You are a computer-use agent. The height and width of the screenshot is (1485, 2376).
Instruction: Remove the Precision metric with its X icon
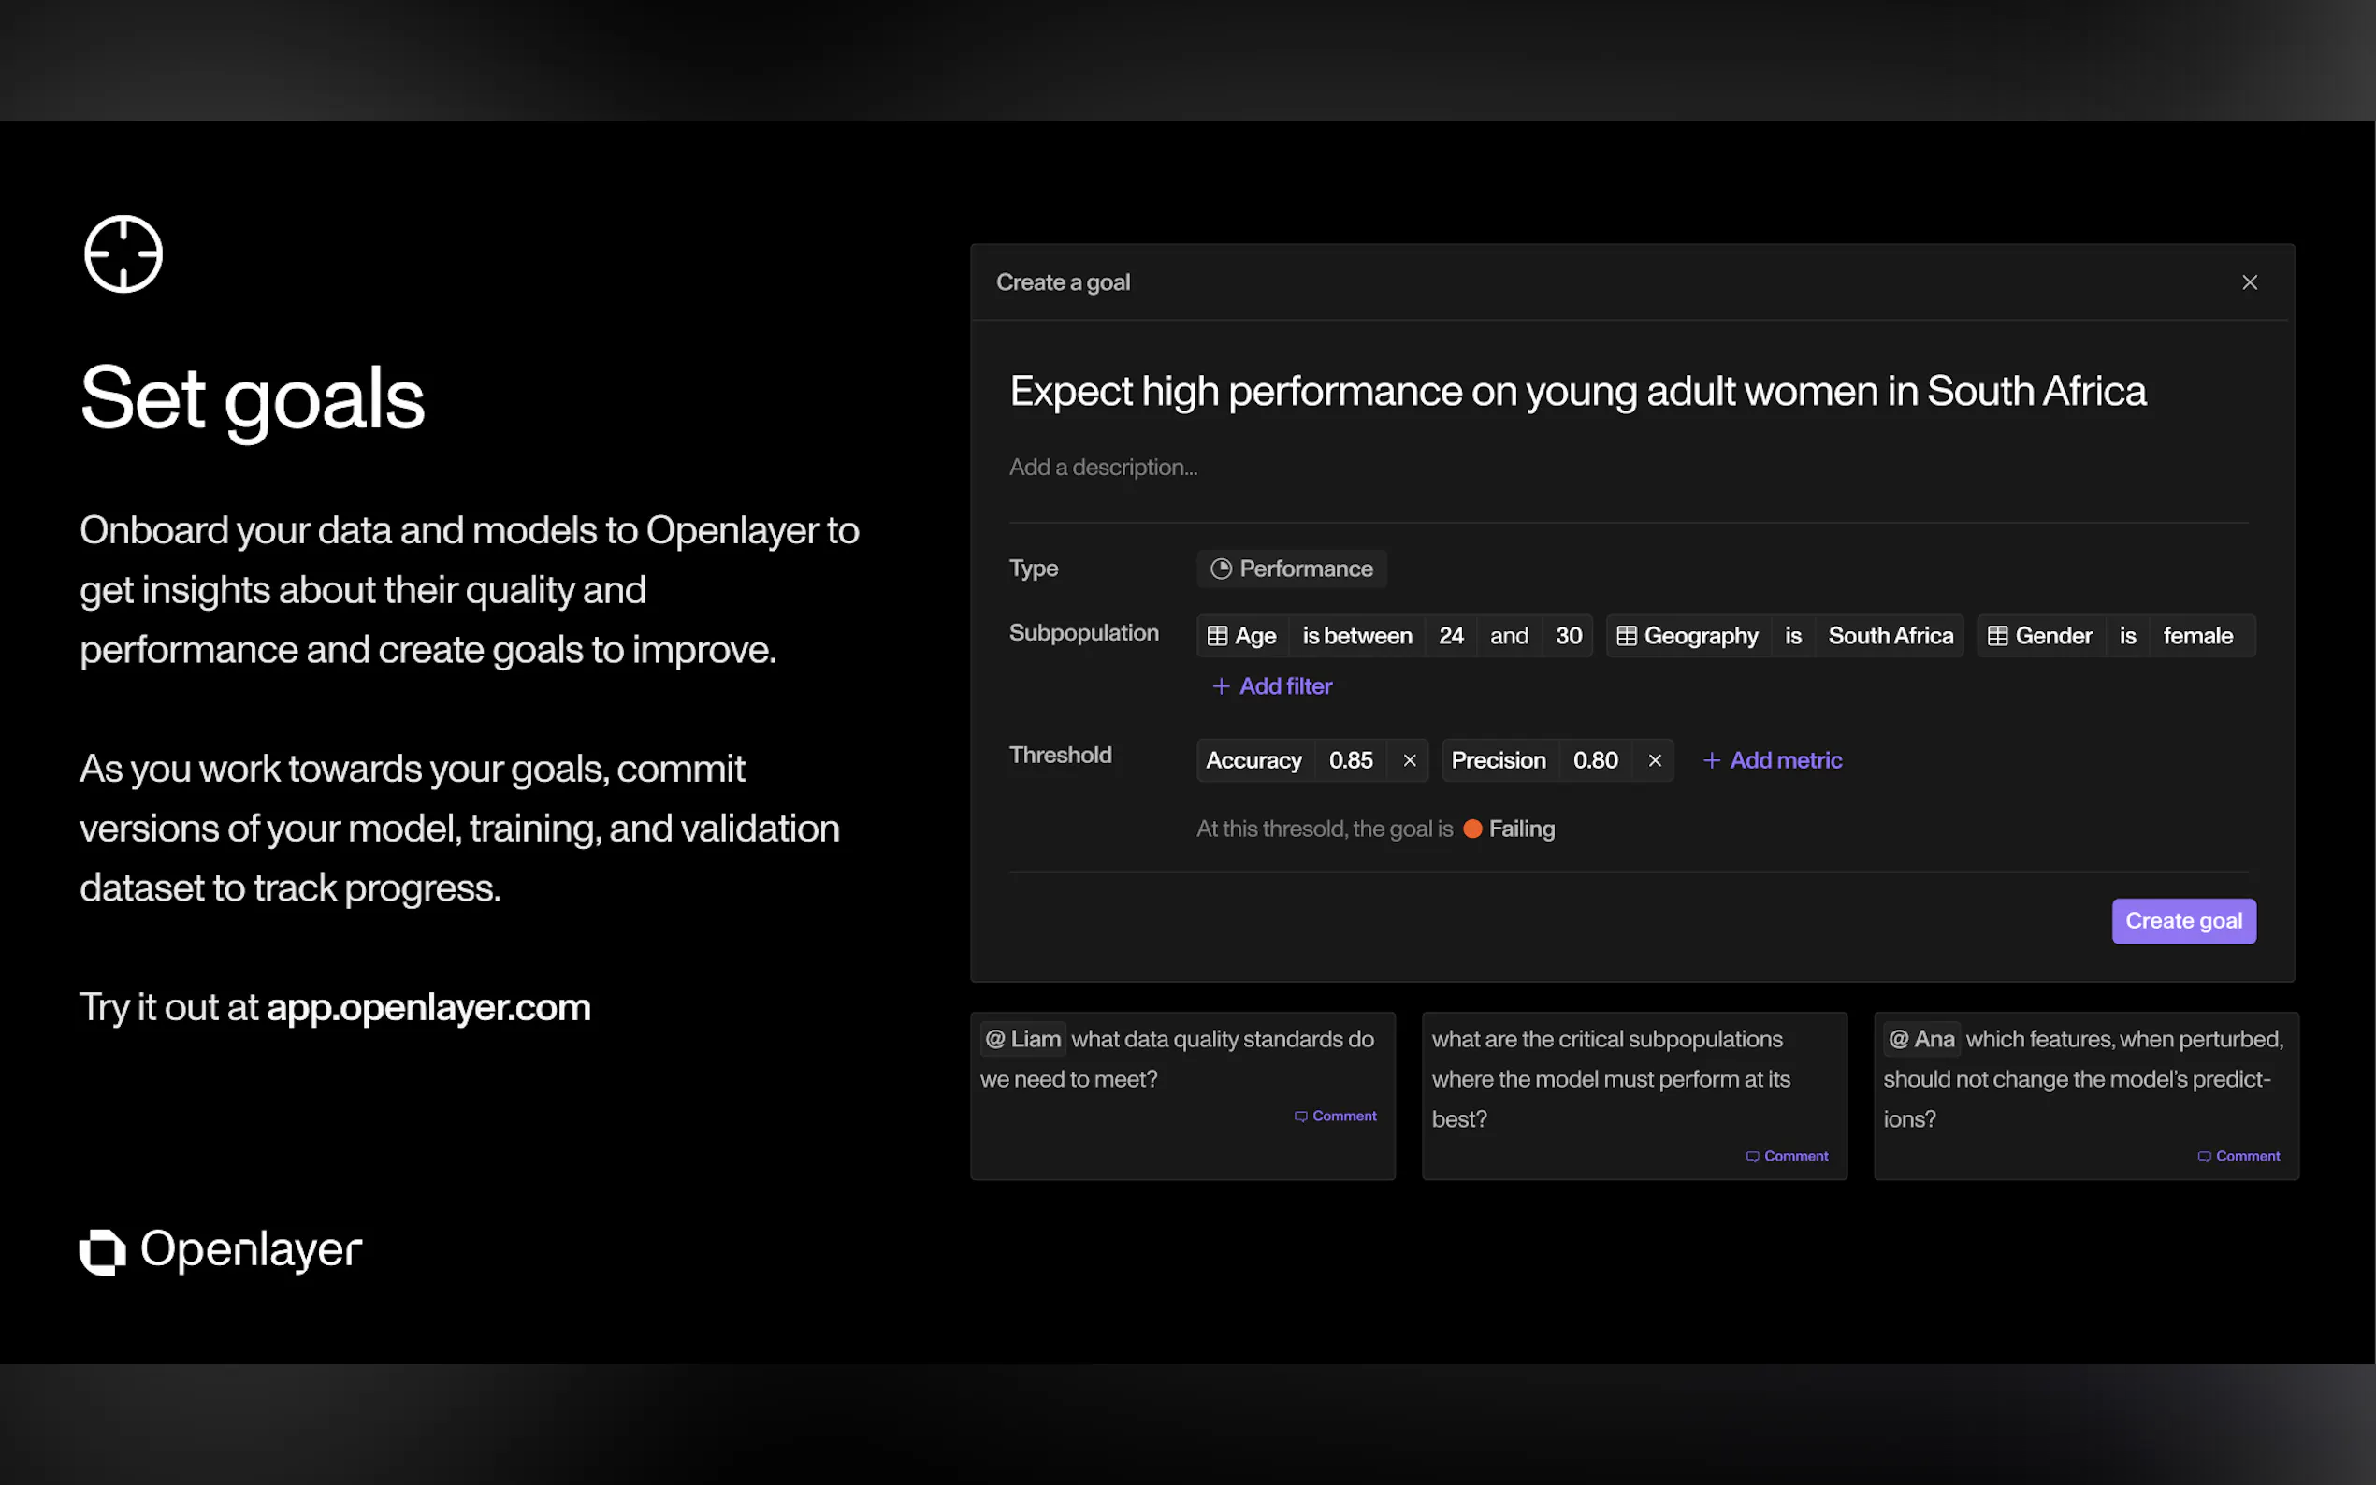point(1654,760)
